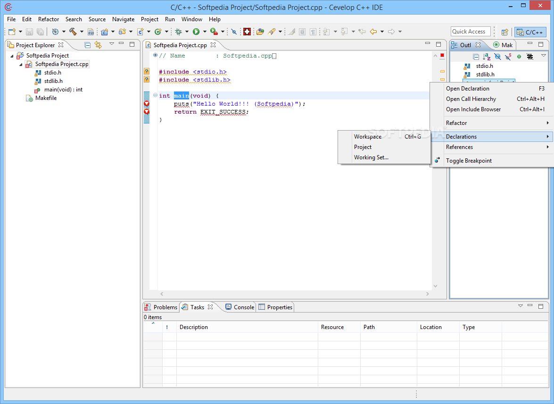554x404 pixels.
Task: Open References submenu in context menu
Action: (x=492, y=147)
